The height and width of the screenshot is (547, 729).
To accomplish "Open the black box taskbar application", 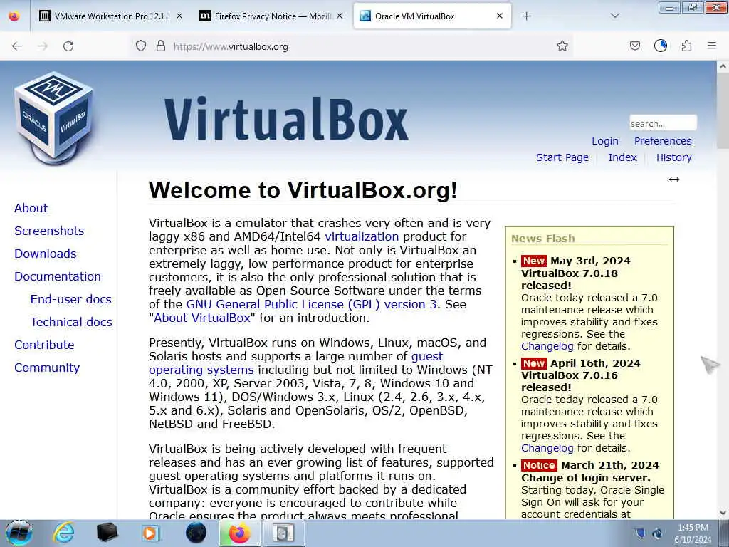I will (107, 533).
